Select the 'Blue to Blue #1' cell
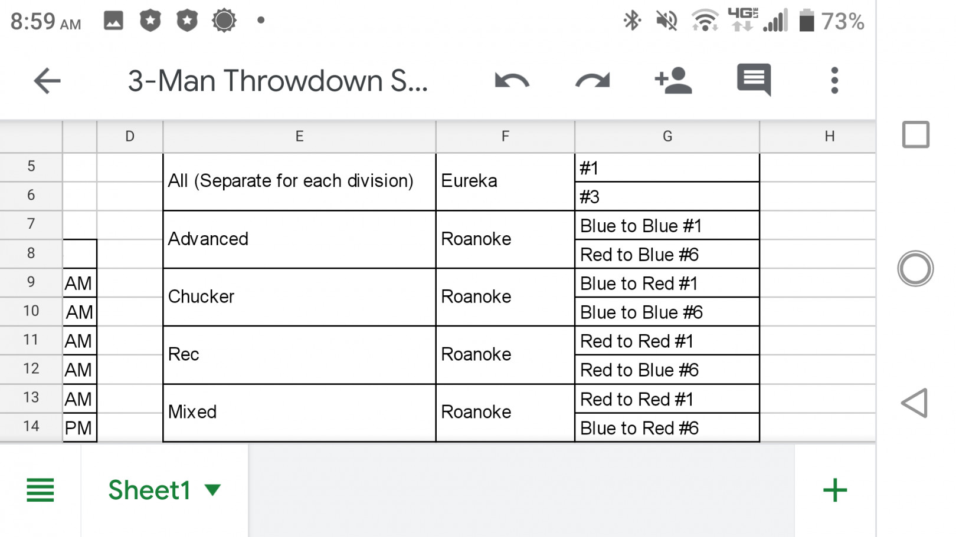 (667, 226)
